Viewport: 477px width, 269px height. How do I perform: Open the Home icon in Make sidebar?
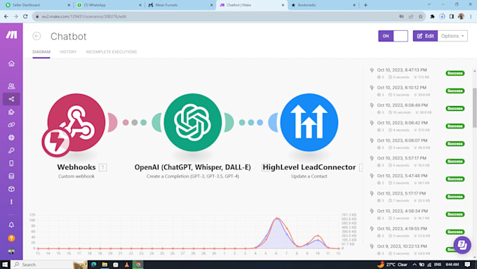tap(11, 64)
